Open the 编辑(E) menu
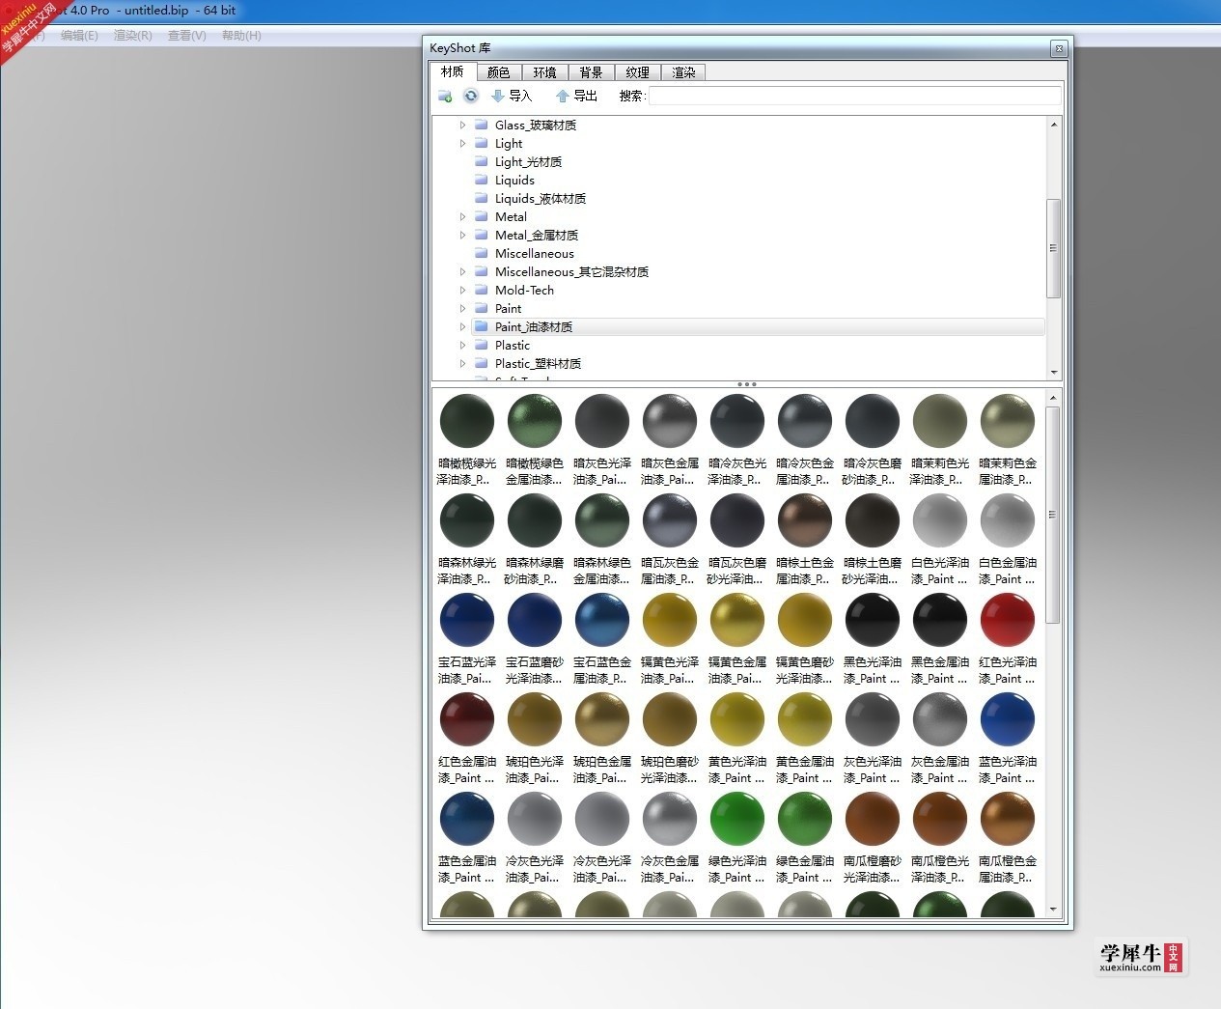The width and height of the screenshot is (1221, 1009). click(x=79, y=36)
